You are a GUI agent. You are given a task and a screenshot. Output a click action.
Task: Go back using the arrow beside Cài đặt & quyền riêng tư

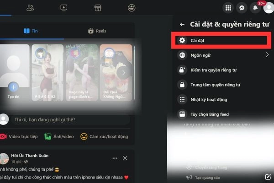tap(182, 24)
